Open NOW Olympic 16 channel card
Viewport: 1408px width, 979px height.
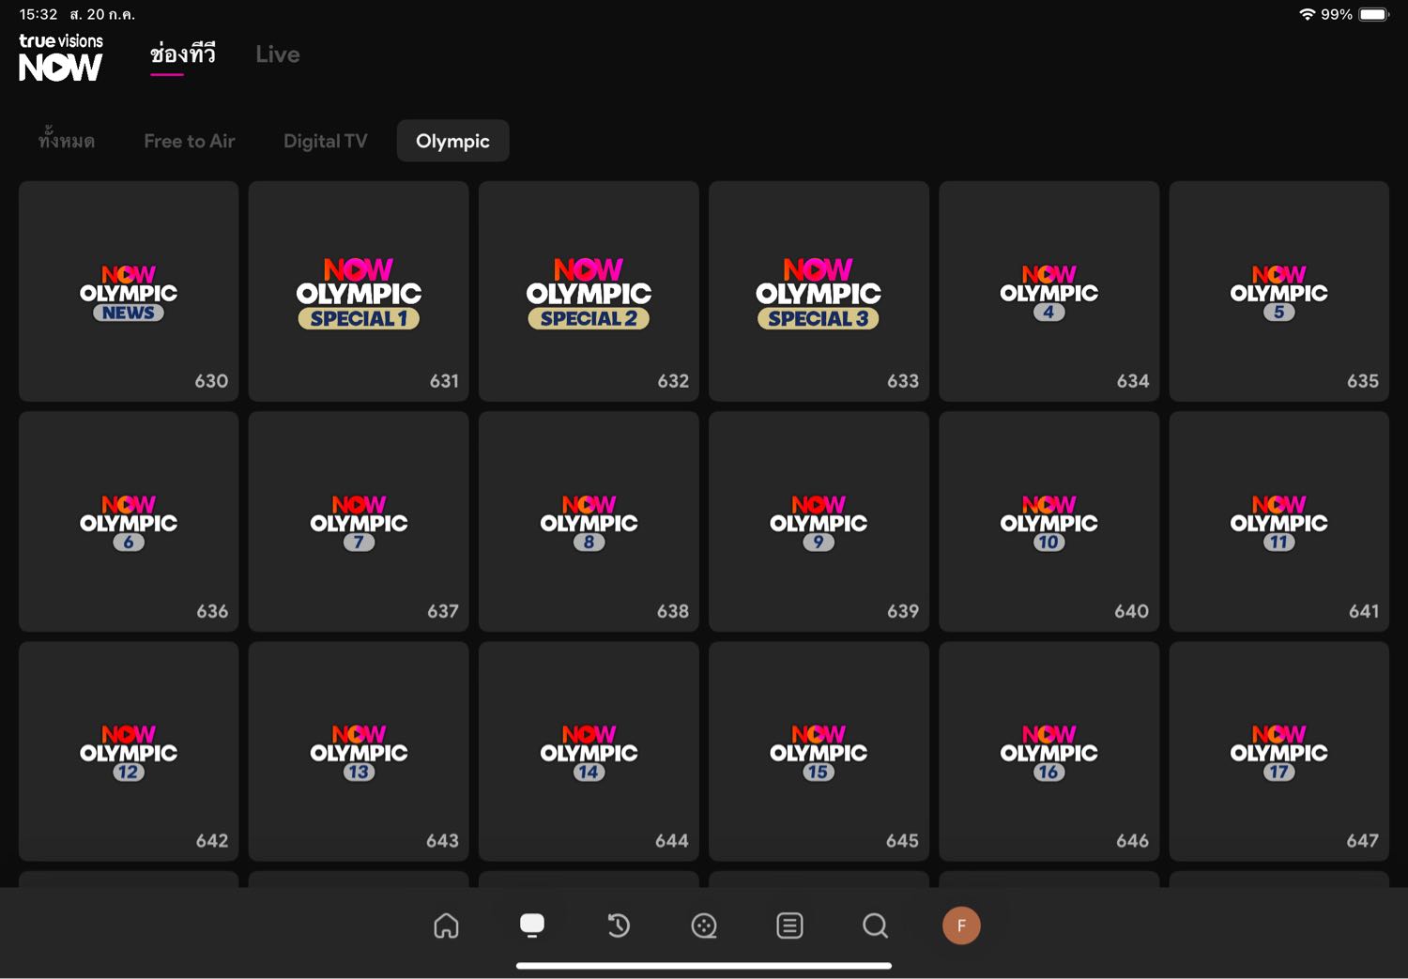1048,751
